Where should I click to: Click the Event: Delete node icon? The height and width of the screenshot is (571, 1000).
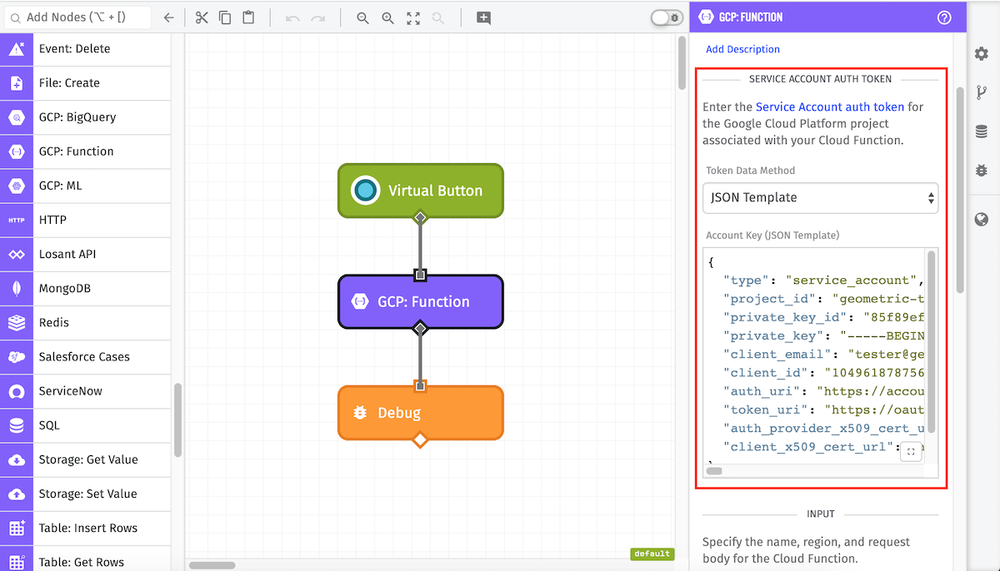17,49
